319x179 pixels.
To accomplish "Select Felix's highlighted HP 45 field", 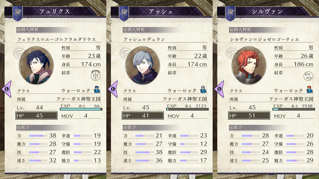I will click(x=37, y=116).
